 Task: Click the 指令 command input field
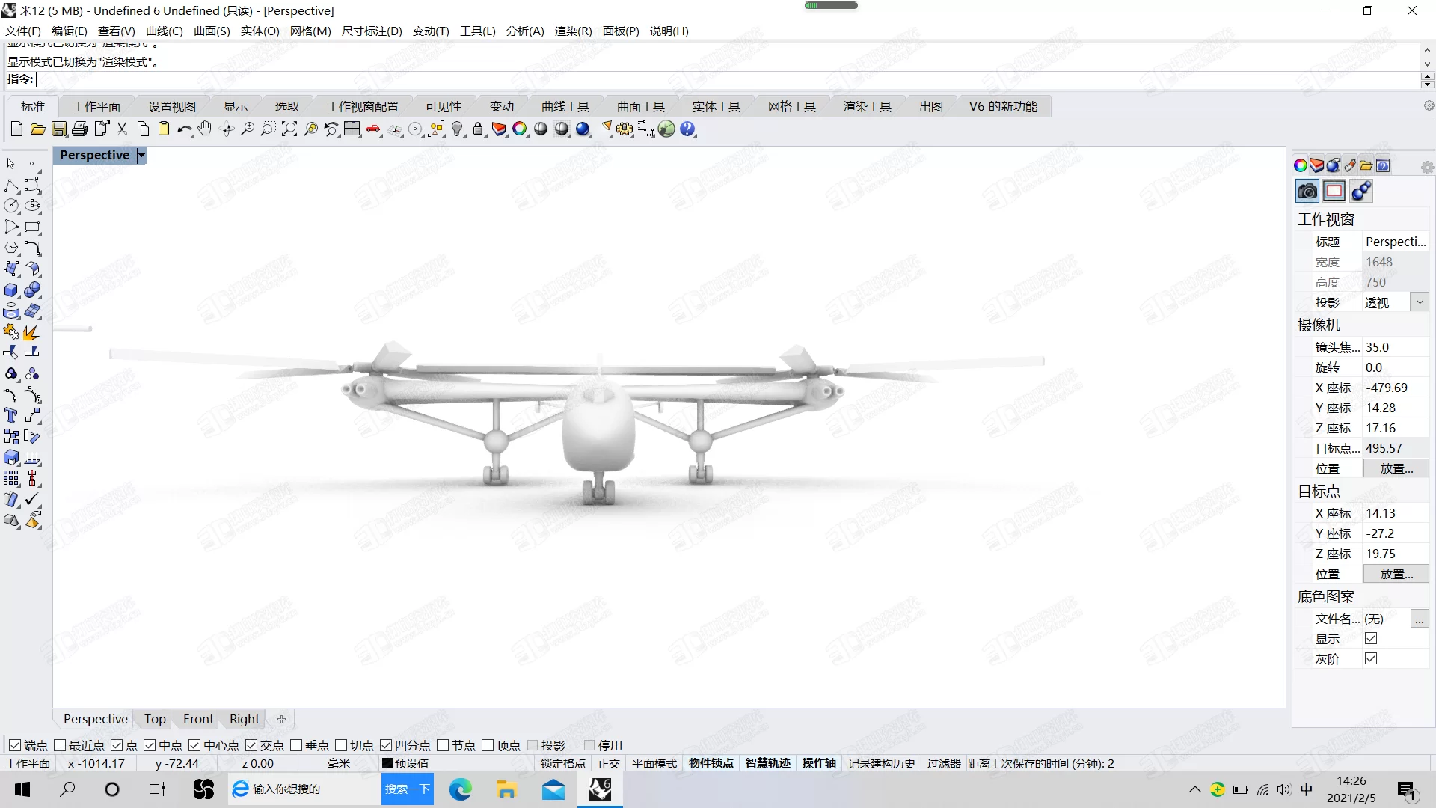pos(725,79)
